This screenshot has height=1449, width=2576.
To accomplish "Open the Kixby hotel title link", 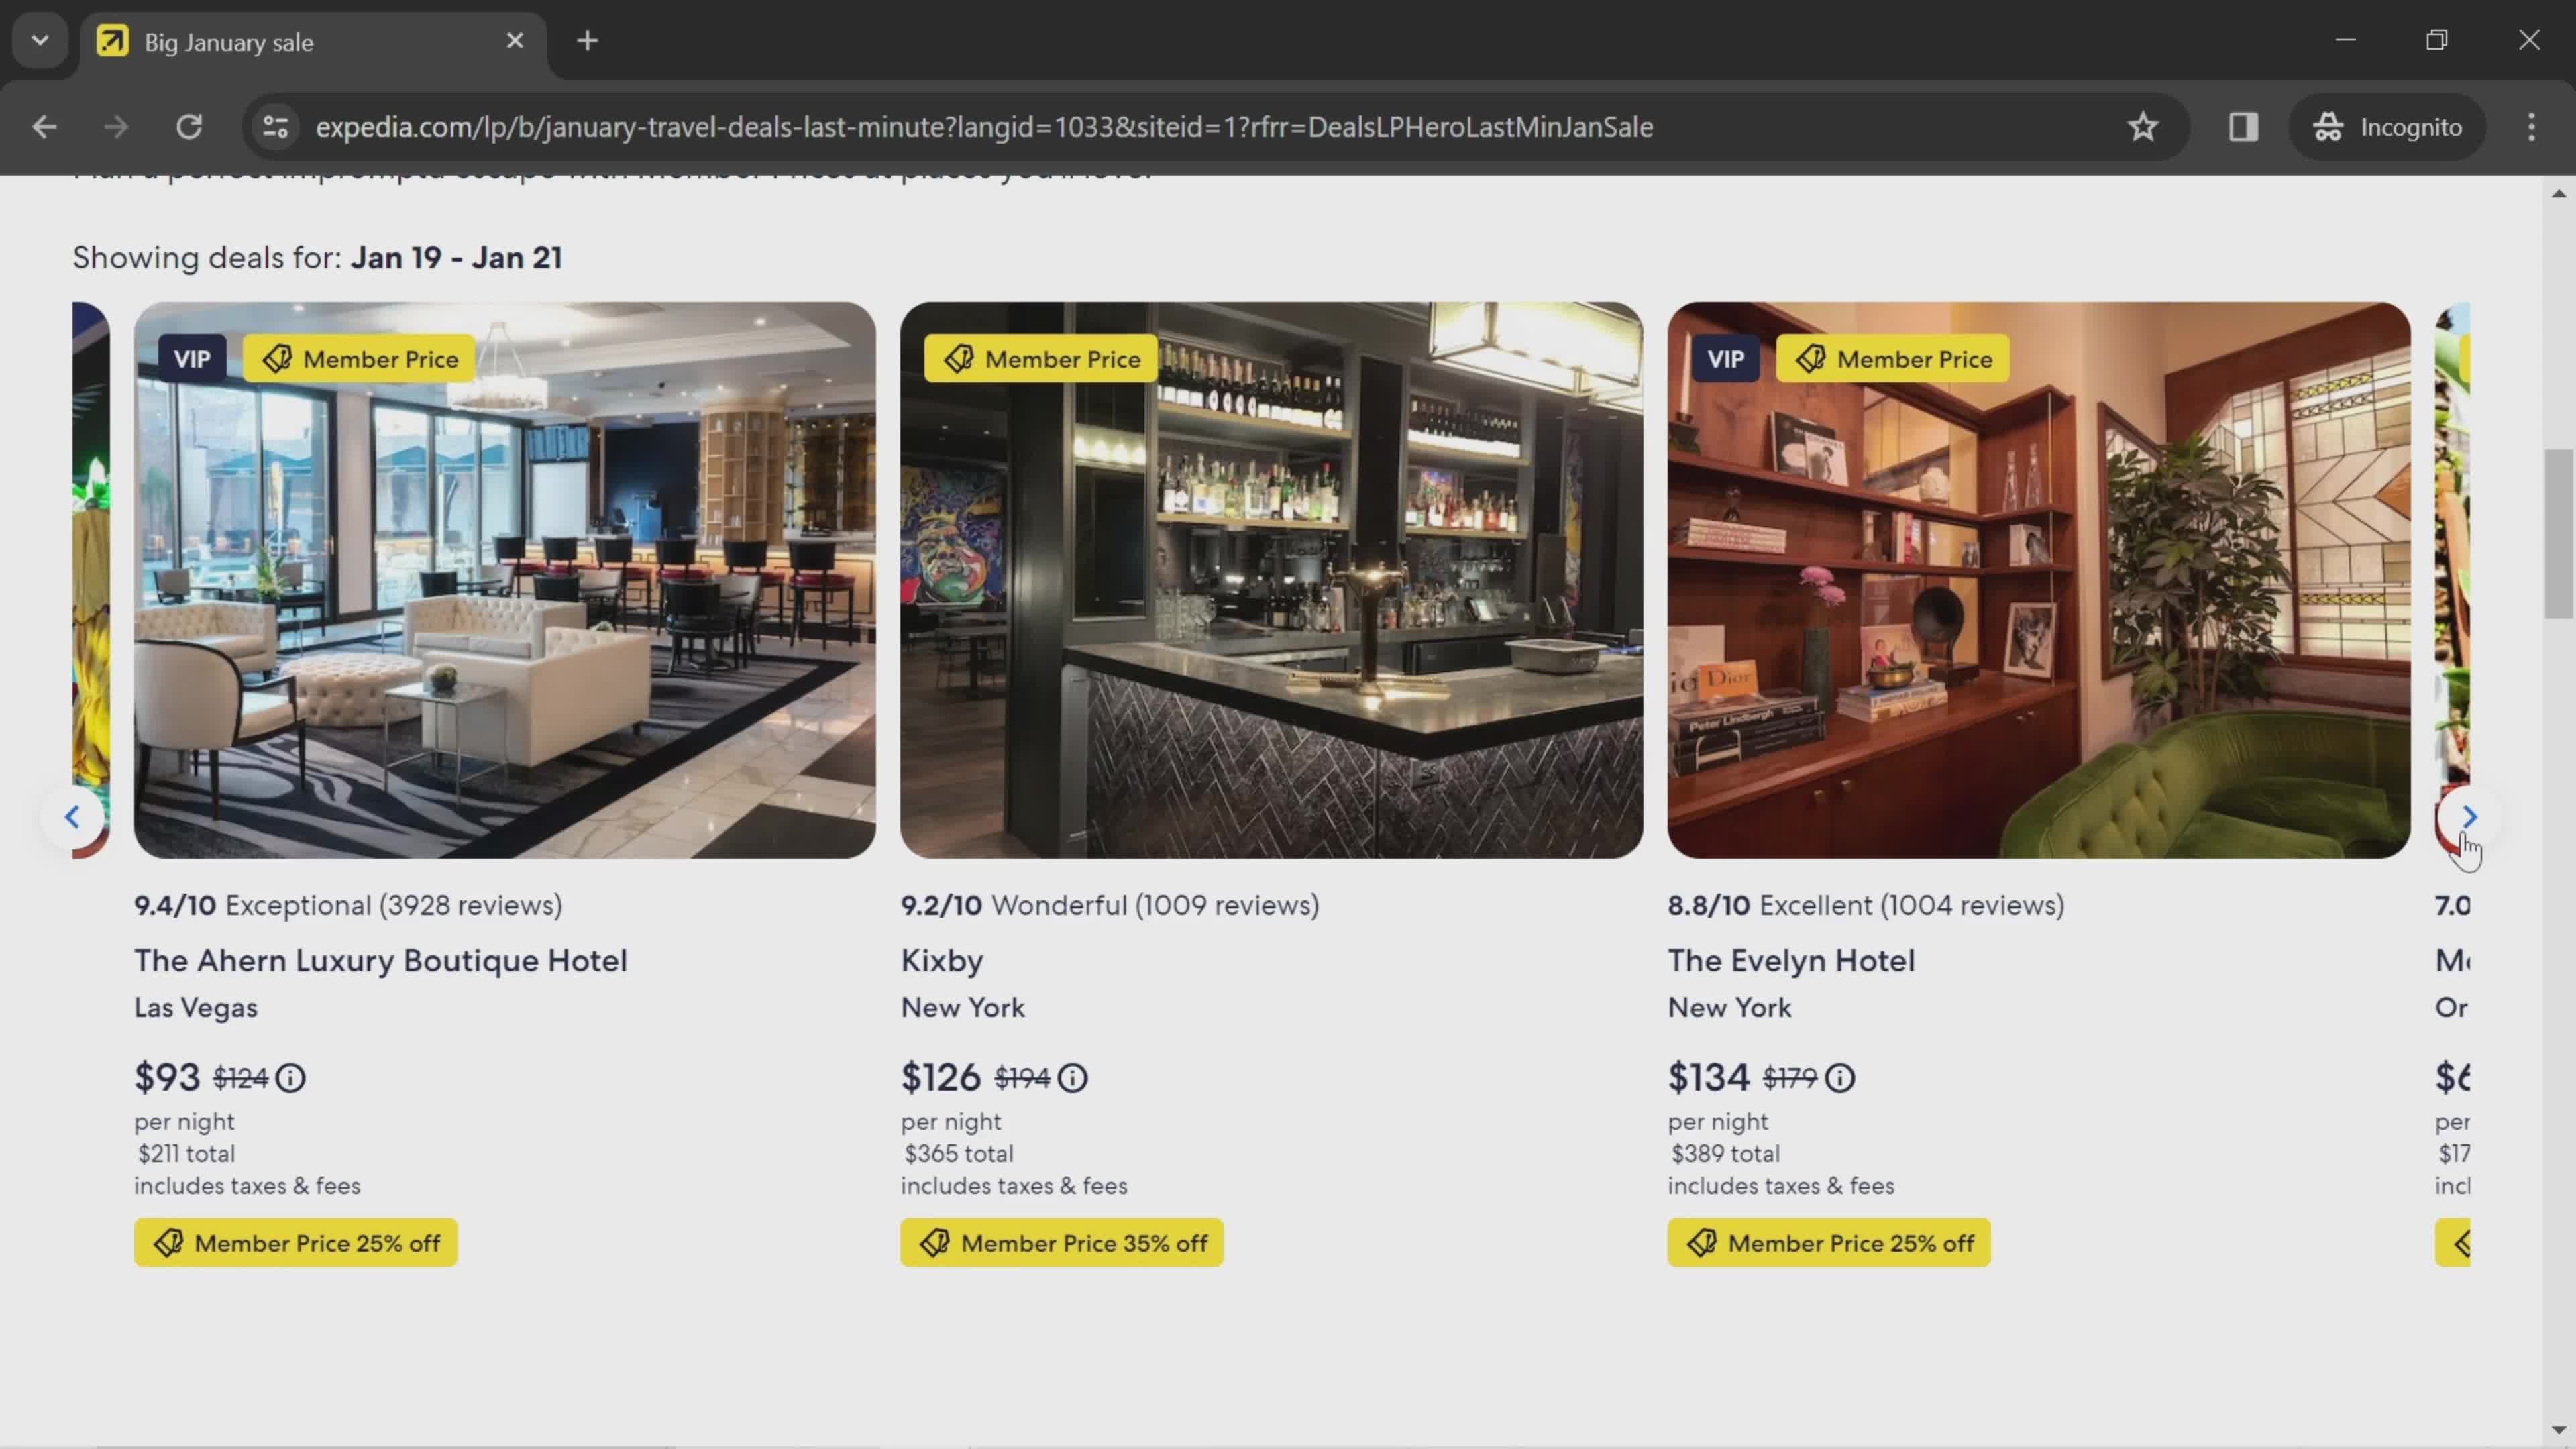I will tap(942, 960).
